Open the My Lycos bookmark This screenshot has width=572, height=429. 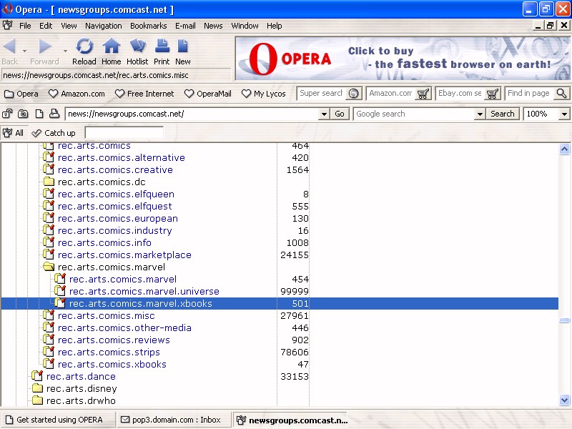264,94
